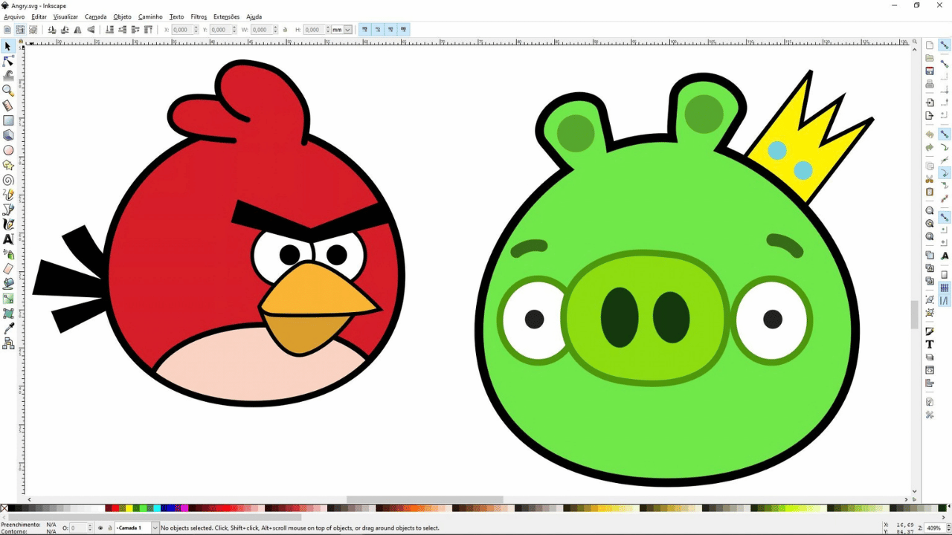952x535 pixels.
Task: Select the Dropper color picker tool
Action: (8, 328)
